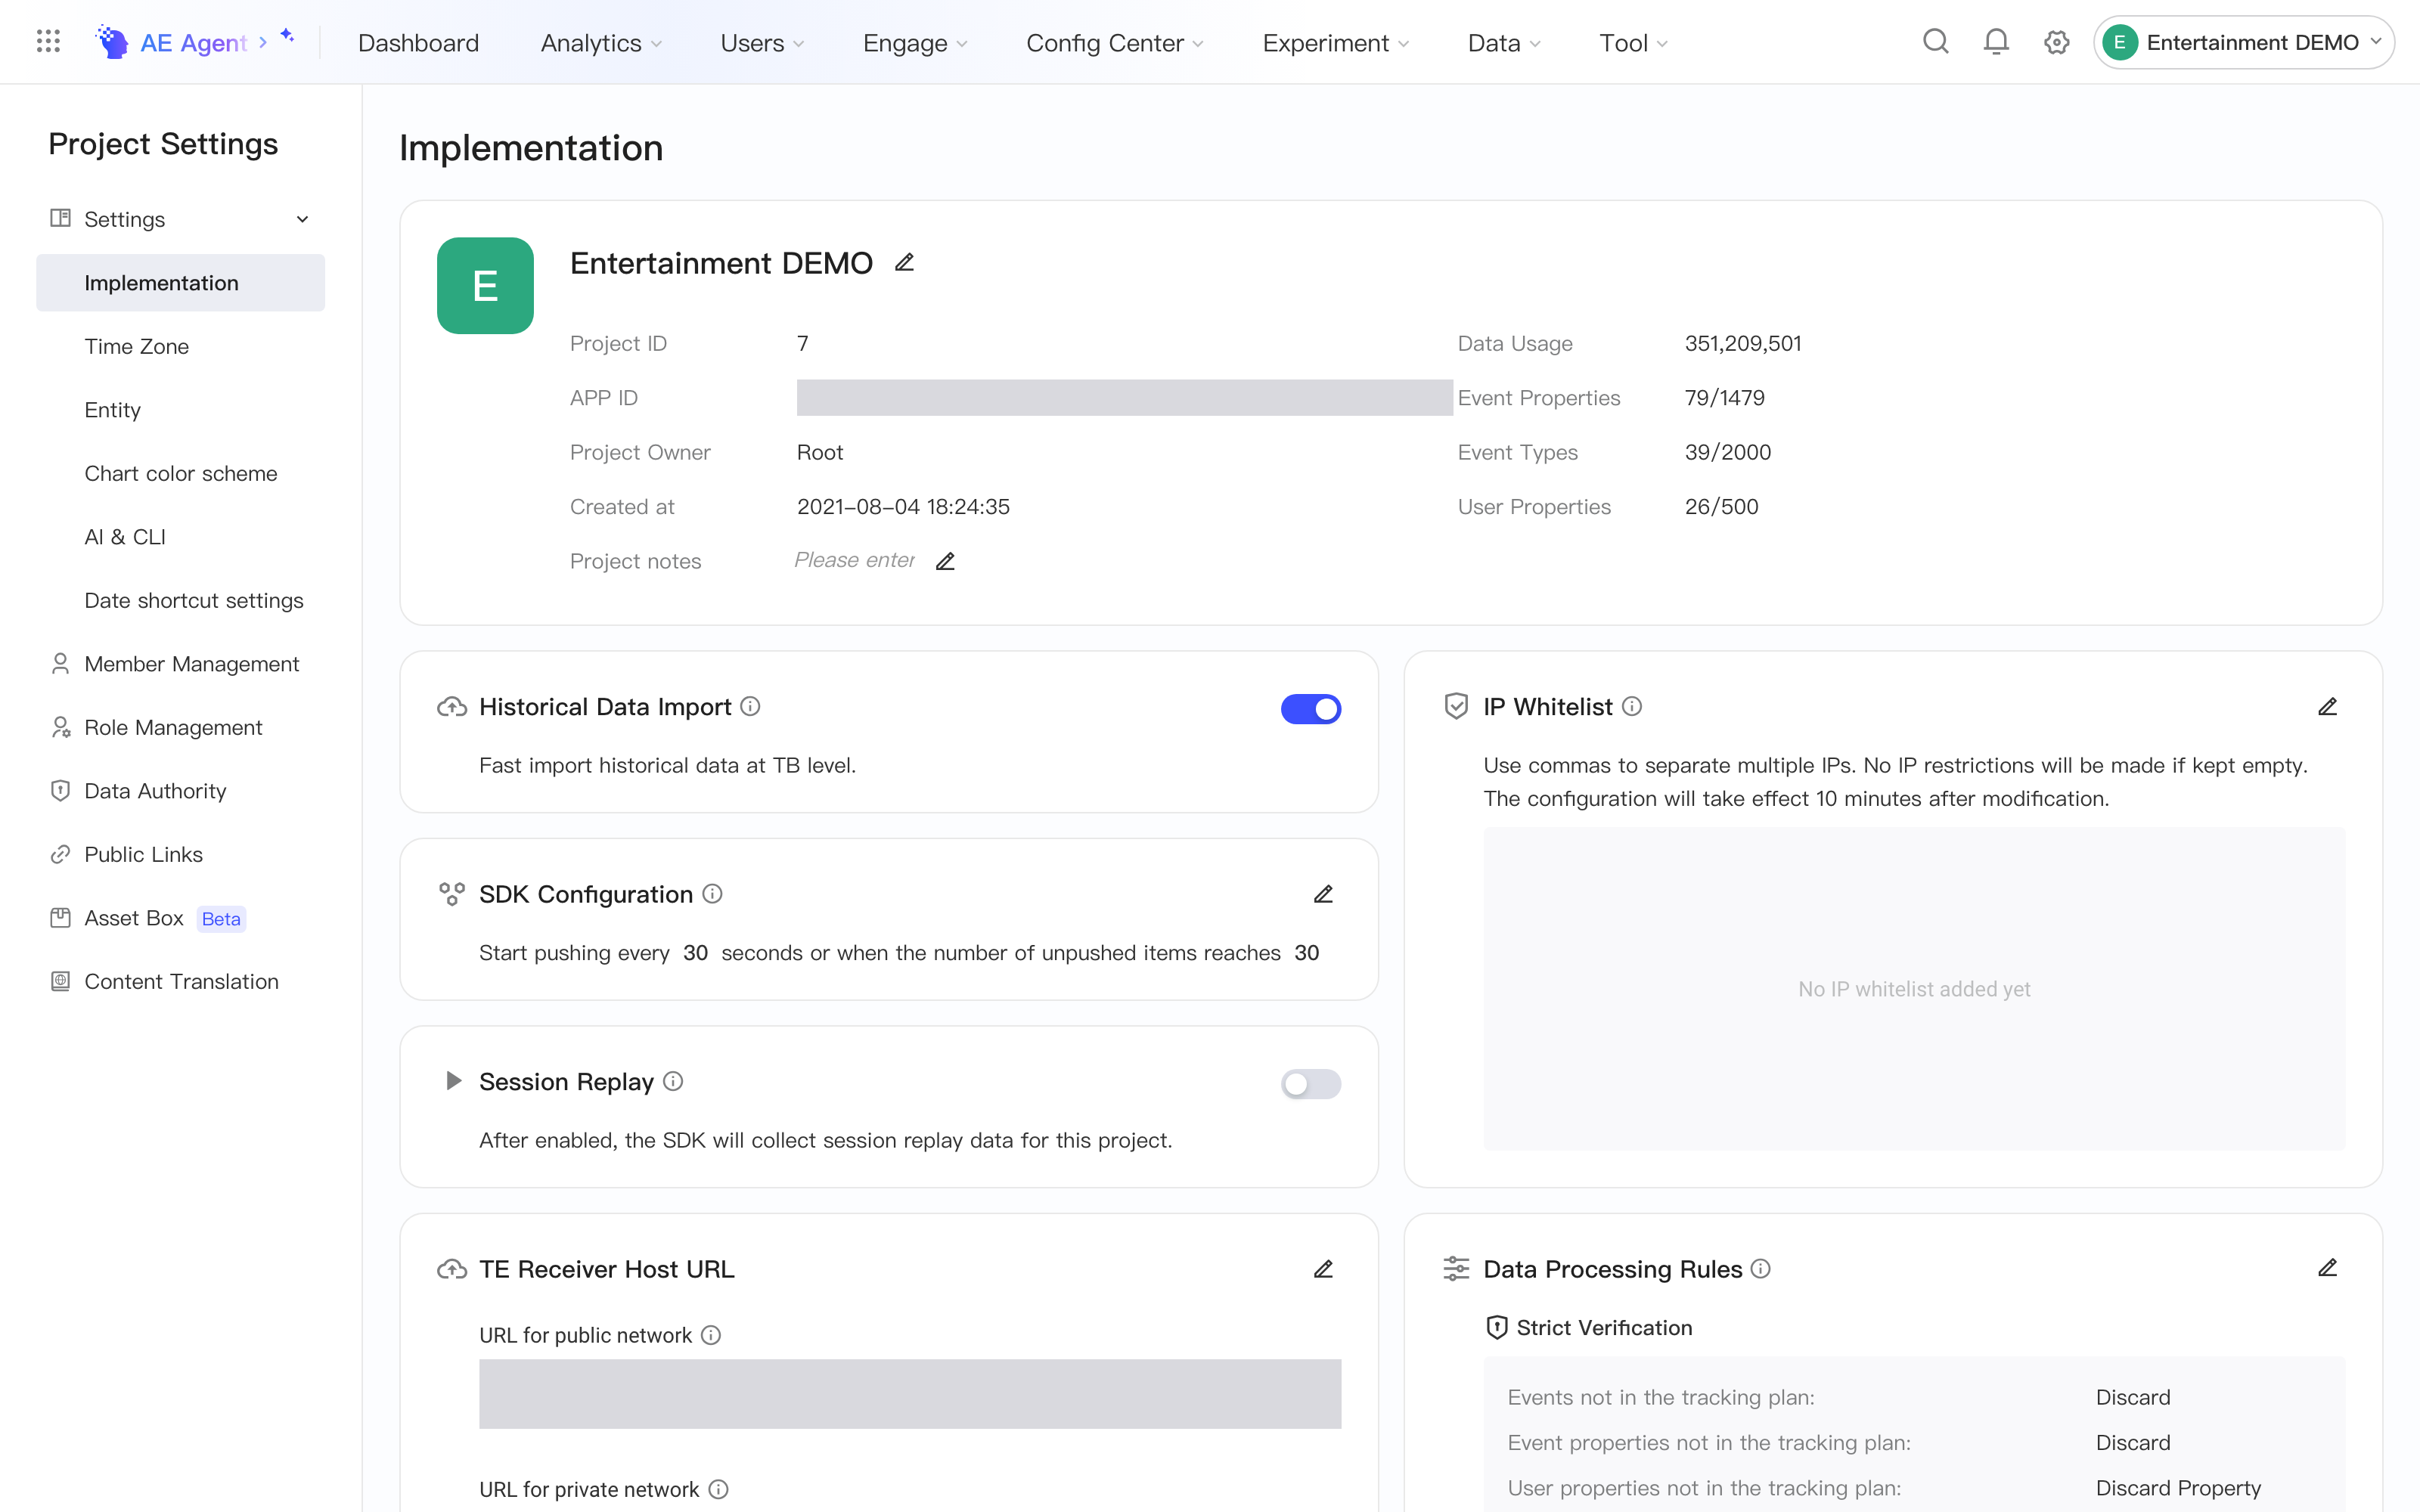Edit the SDK Configuration

coord(1323,894)
